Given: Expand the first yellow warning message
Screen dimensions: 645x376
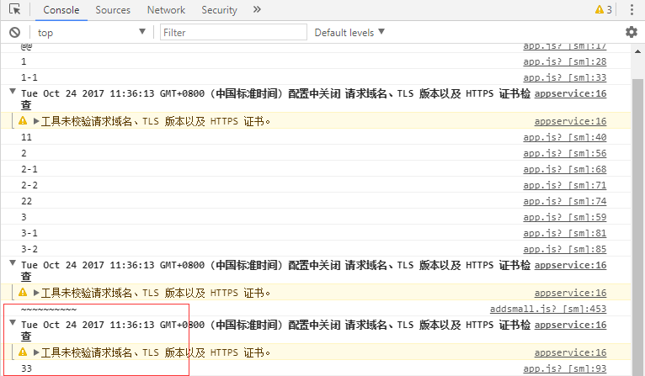Looking at the screenshot, I should (36, 121).
